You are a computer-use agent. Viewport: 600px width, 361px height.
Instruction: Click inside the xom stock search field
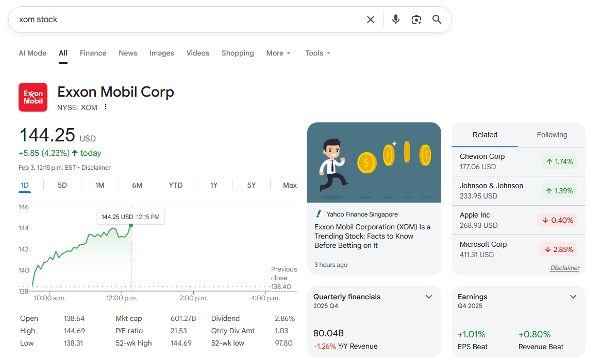click(186, 20)
